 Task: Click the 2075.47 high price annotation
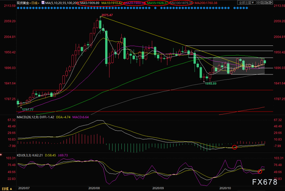click(107, 15)
